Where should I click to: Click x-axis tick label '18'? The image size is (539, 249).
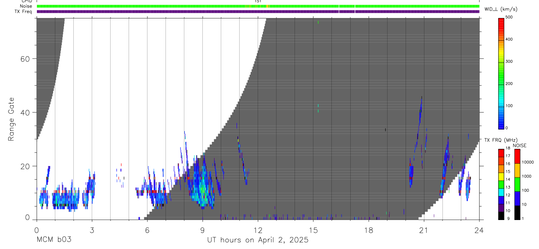(368, 230)
